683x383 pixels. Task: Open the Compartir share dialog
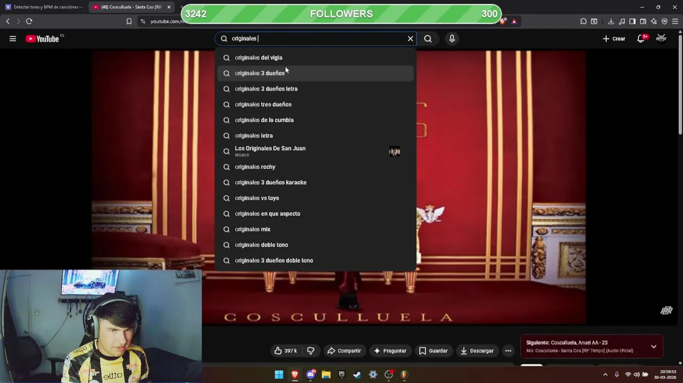pos(344,351)
